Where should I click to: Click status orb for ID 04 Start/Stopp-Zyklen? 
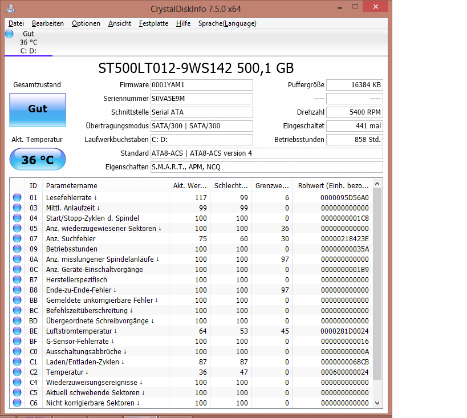(17, 218)
